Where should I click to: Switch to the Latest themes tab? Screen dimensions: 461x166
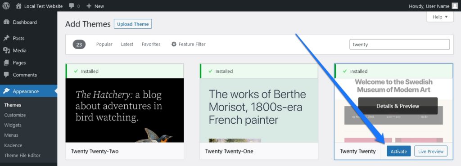(127, 44)
